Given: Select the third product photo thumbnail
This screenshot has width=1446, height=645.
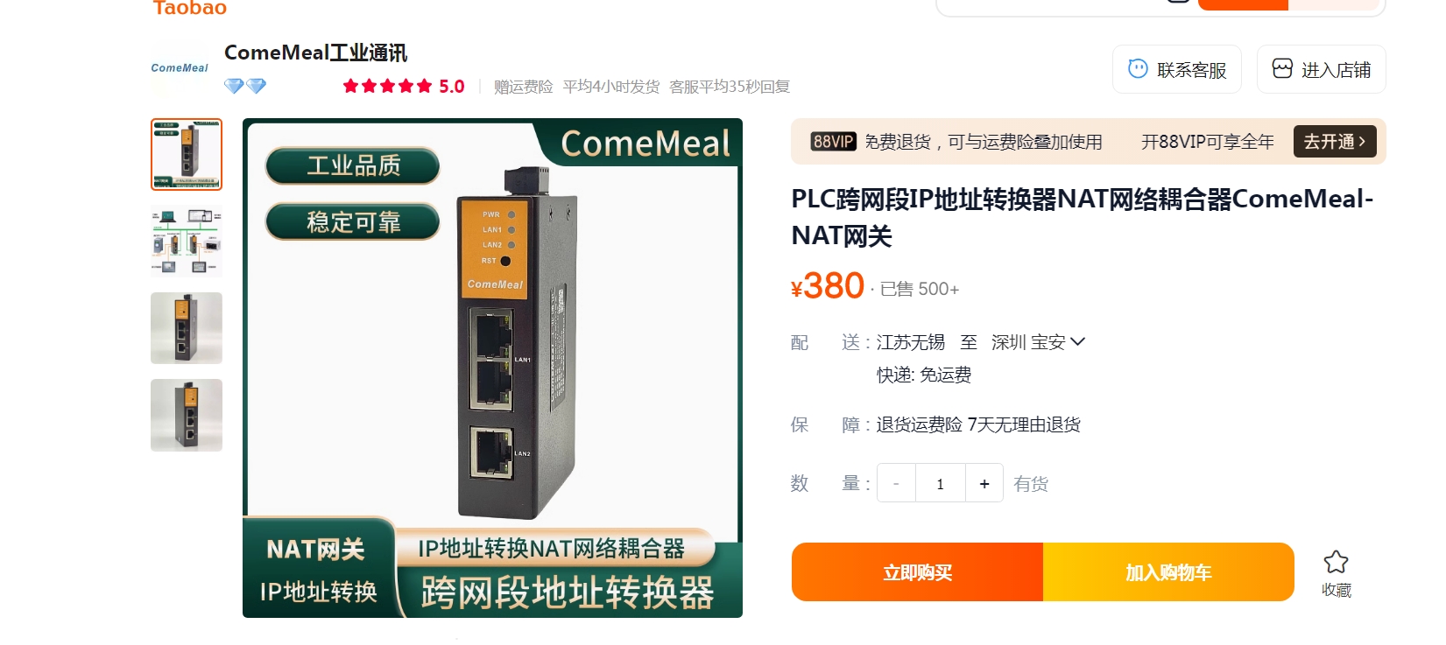Looking at the screenshot, I should click(x=187, y=328).
